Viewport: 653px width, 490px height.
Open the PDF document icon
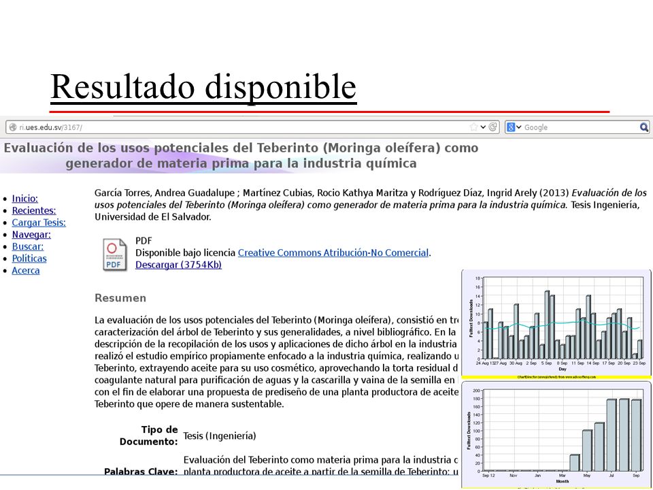(x=114, y=255)
